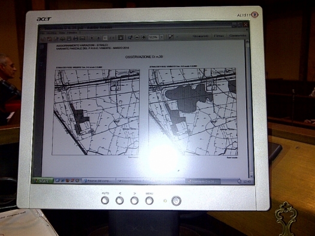Viewport: 315px width, 236px height.
Task: Click the create PDF icon in toolbar
Action: (50, 38)
